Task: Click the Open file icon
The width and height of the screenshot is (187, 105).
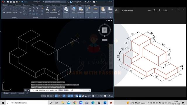Action: pos(11,2)
